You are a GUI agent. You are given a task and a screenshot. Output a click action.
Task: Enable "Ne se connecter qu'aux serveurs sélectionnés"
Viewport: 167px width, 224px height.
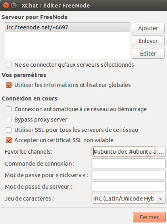click(x=9, y=65)
